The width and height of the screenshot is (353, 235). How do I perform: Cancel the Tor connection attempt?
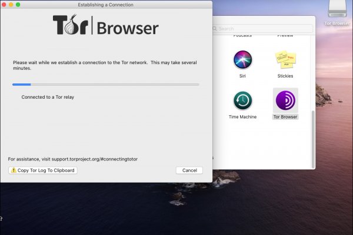pyautogui.click(x=189, y=170)
